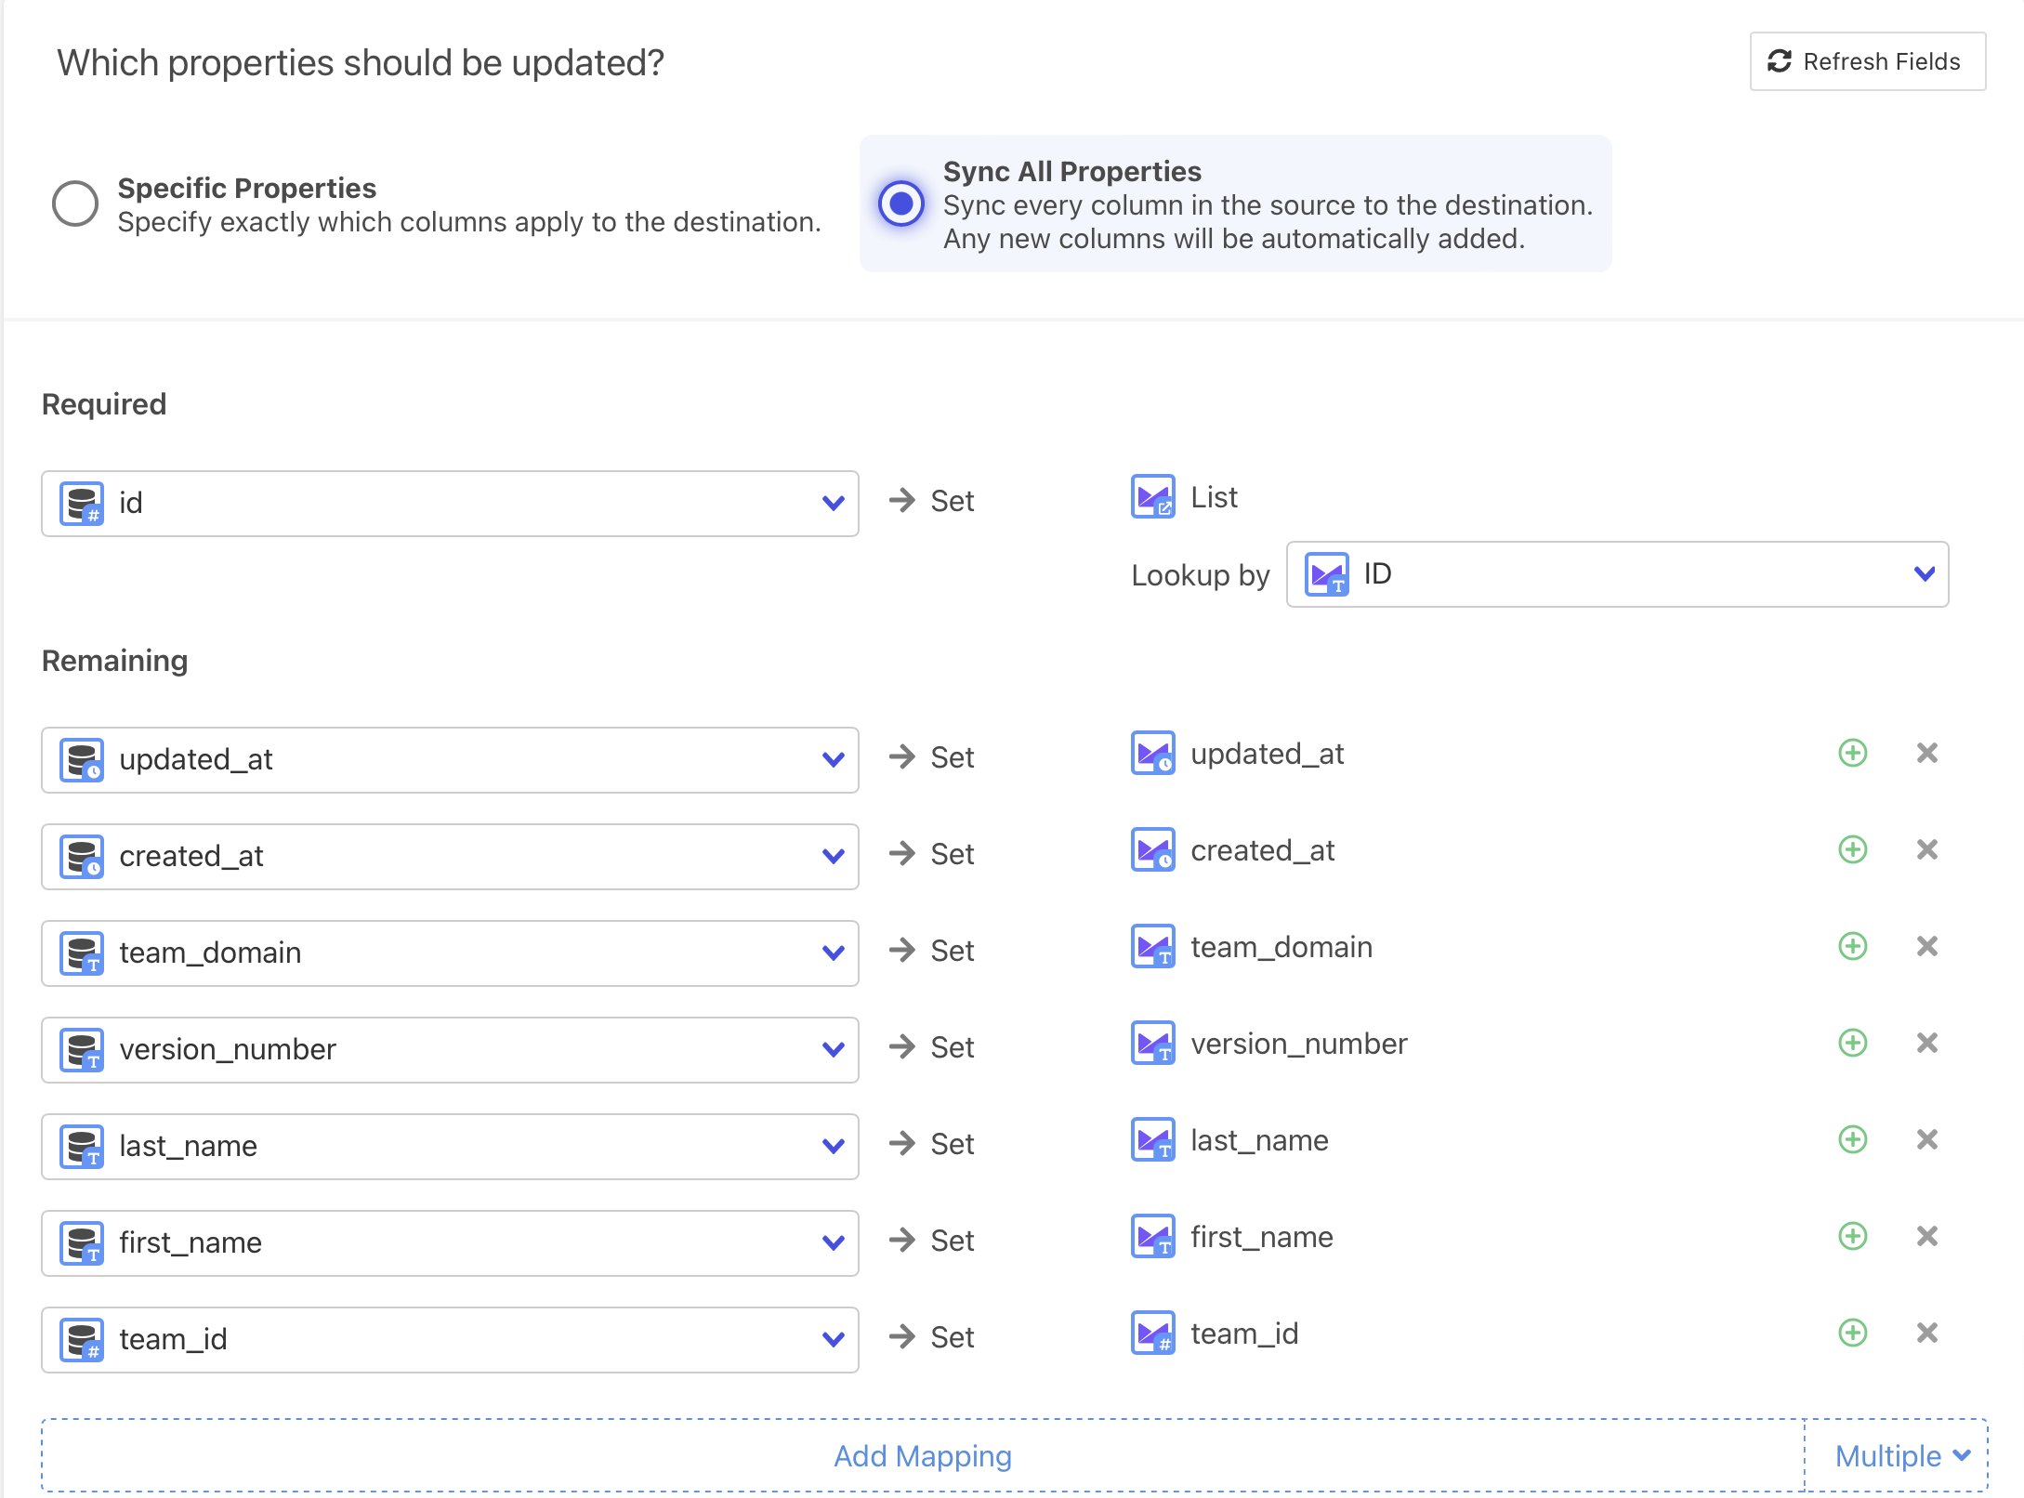Click green plus icon on team_domain row
The height and width of the screenshot is (1498, 2024).
coord(1852,946)
